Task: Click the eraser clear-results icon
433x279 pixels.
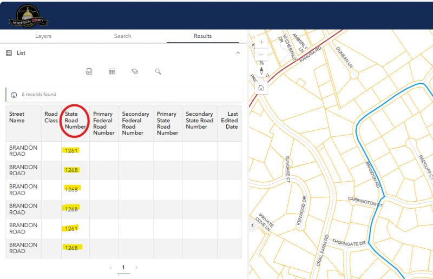Action: point(135,71)
